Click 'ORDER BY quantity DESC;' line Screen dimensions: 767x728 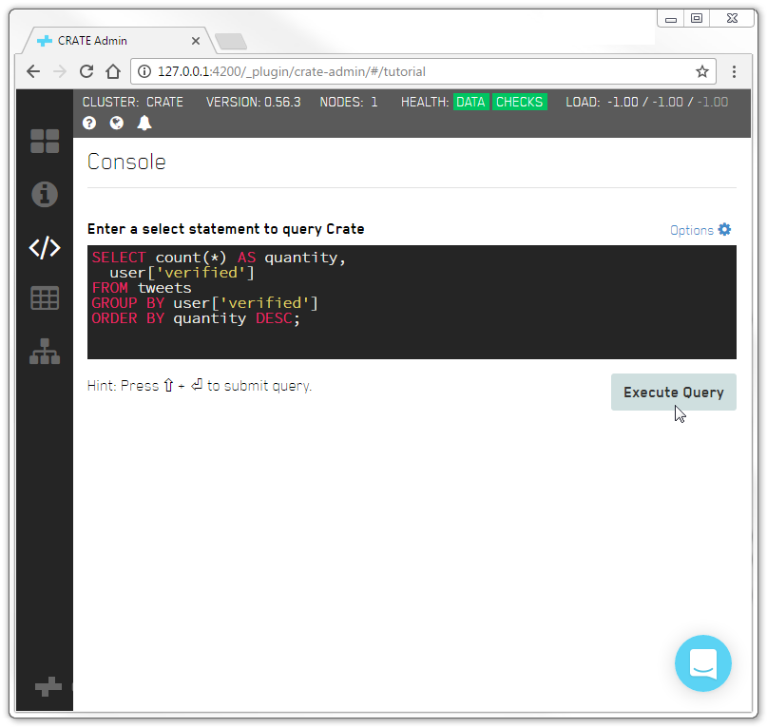tap(196, 318)
